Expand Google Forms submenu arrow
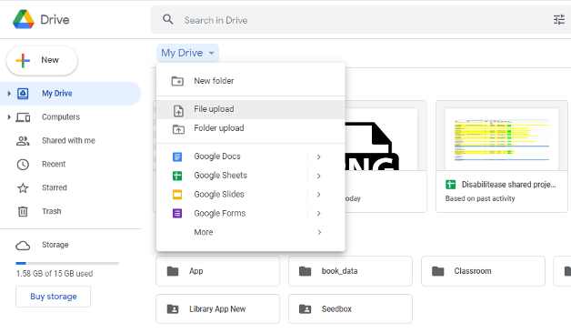571x333 pixels. pyautogui.click(x=318, y=214)
